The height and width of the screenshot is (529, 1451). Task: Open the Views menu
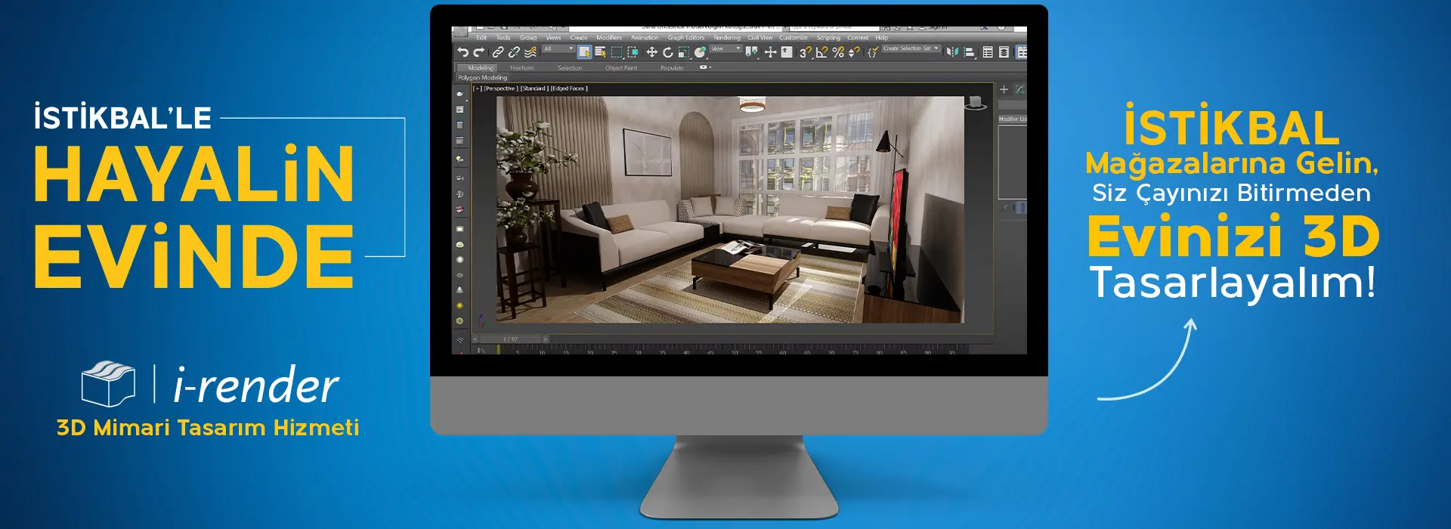(x=554, y=38)
